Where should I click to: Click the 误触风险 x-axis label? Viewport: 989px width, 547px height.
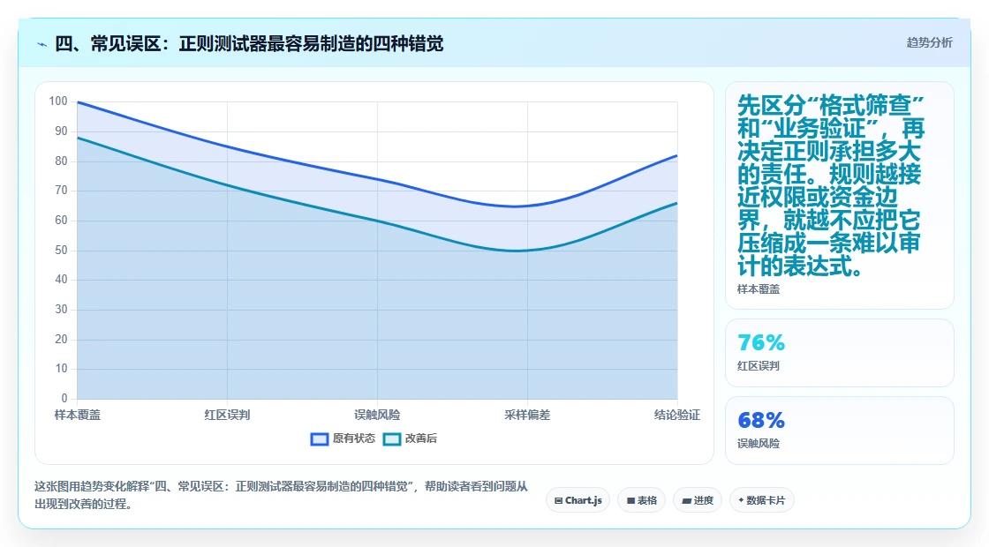pos(377,416)
